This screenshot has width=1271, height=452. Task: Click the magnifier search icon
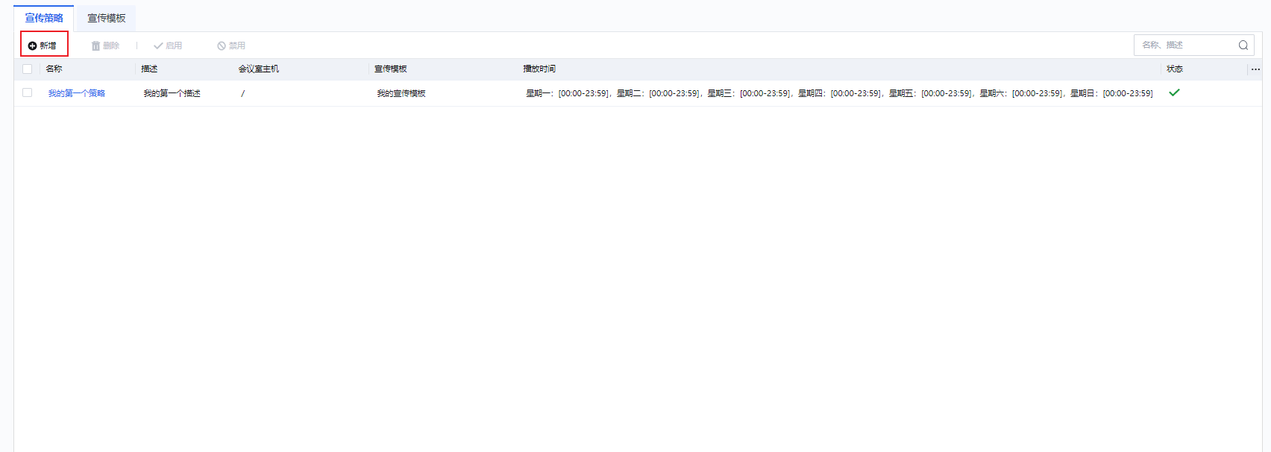1243,45
